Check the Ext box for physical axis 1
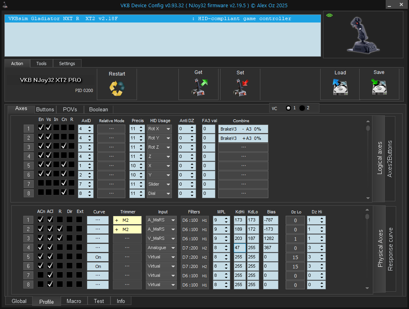 pyautogui.click(x=79, y=219)
